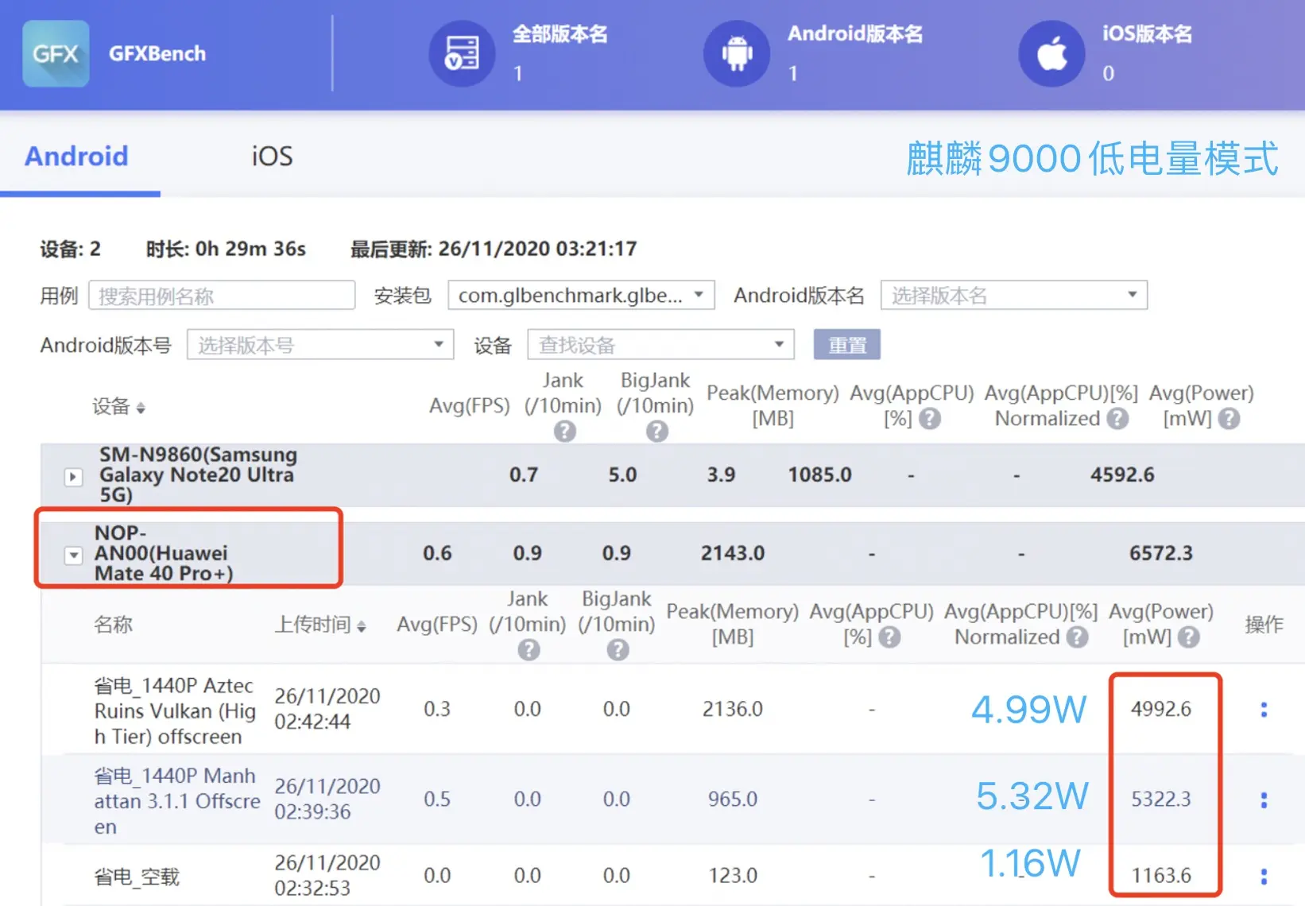Click the 6572.3 Huawei average power value
The width and height of the screenshot is (1305, 906).
coord(1161,553)
